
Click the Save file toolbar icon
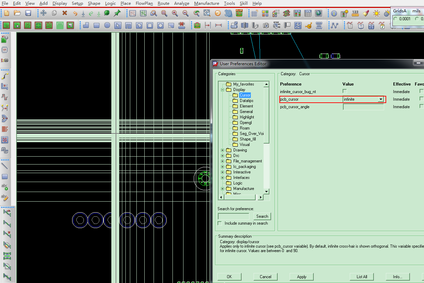point(28,13)
